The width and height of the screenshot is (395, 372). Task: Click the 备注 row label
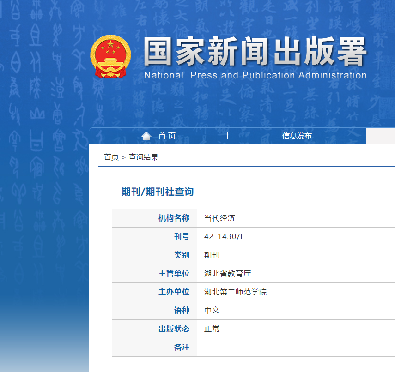pos(182,347)
